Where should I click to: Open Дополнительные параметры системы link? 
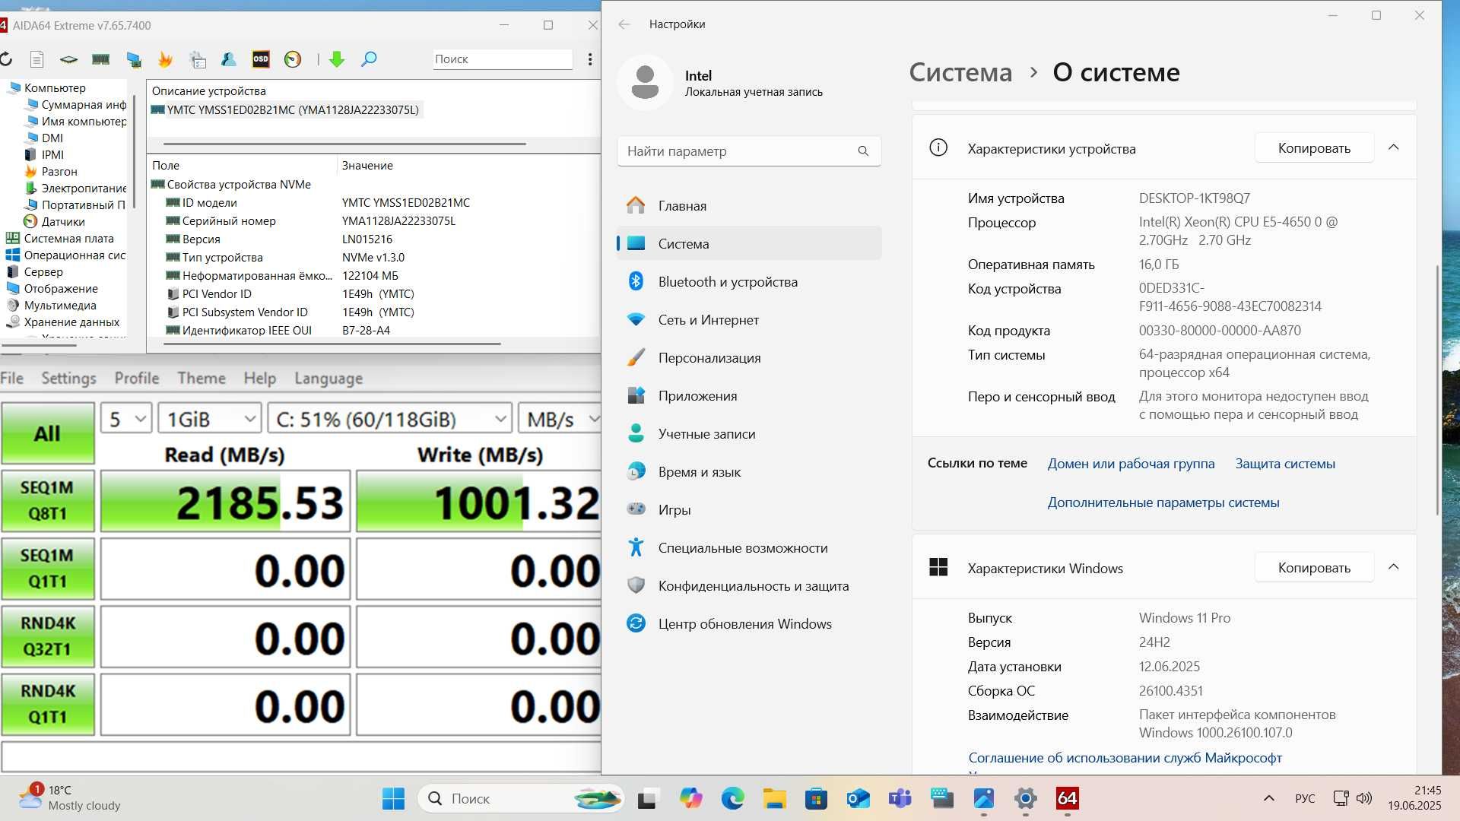1163,502
